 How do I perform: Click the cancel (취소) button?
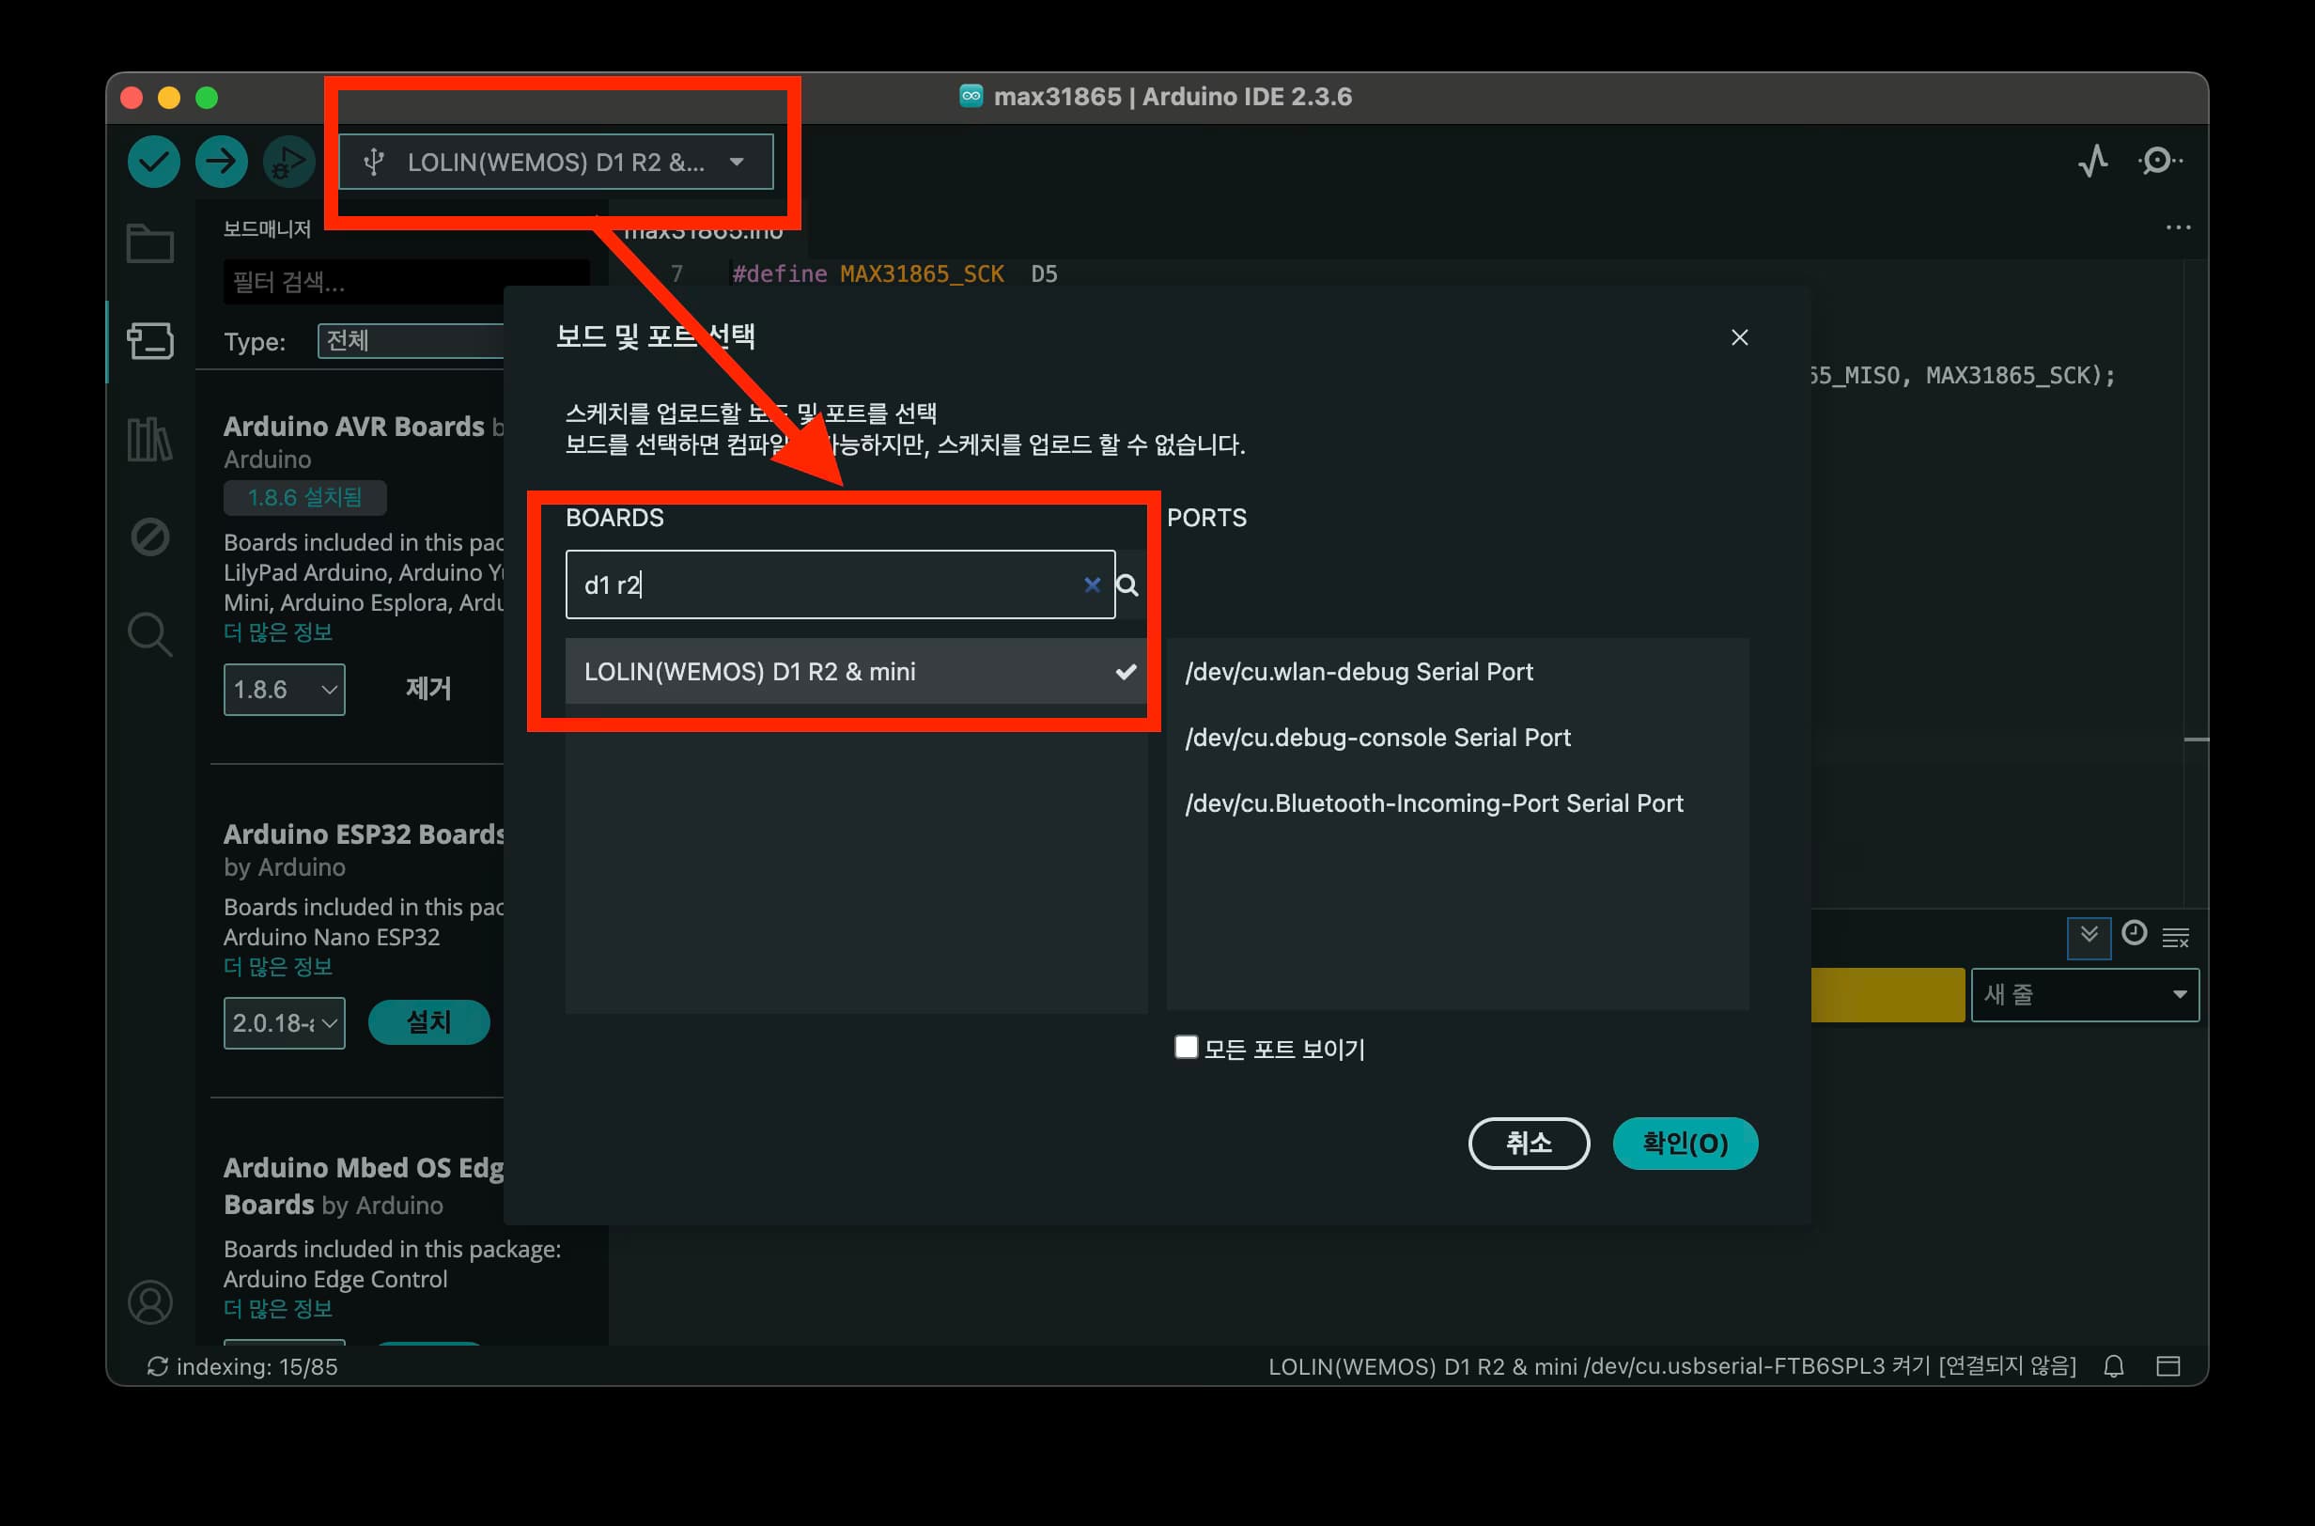(x=1529, y=1144)
